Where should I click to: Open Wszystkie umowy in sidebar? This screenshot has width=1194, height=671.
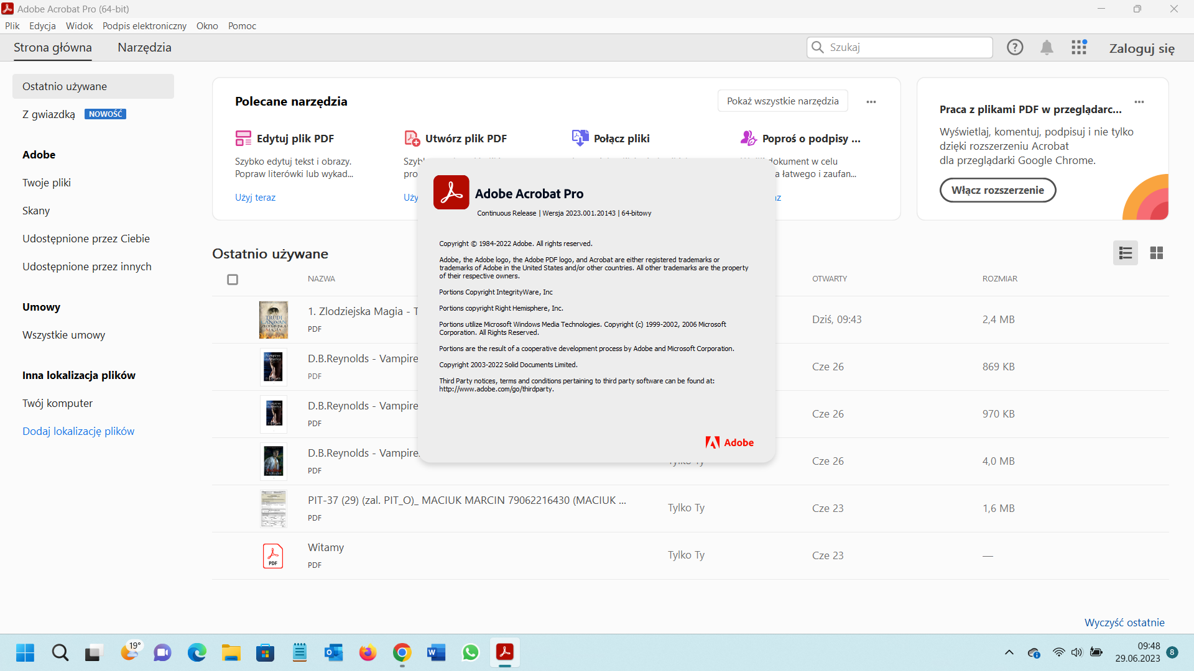tap(63, 335)
